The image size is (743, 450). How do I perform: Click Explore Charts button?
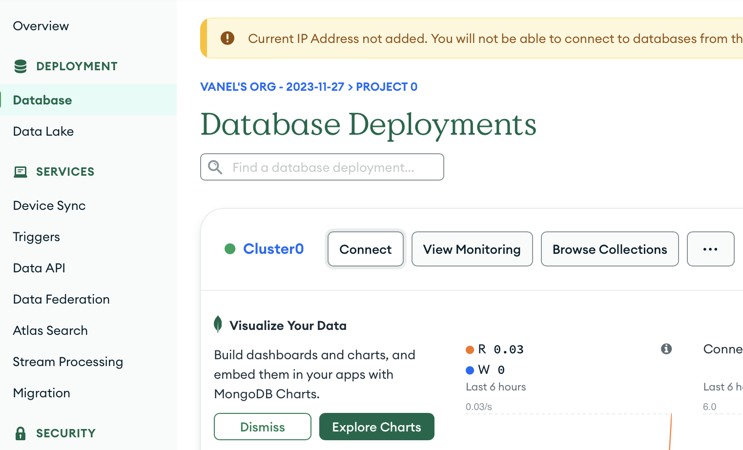(x=377, y=427)
